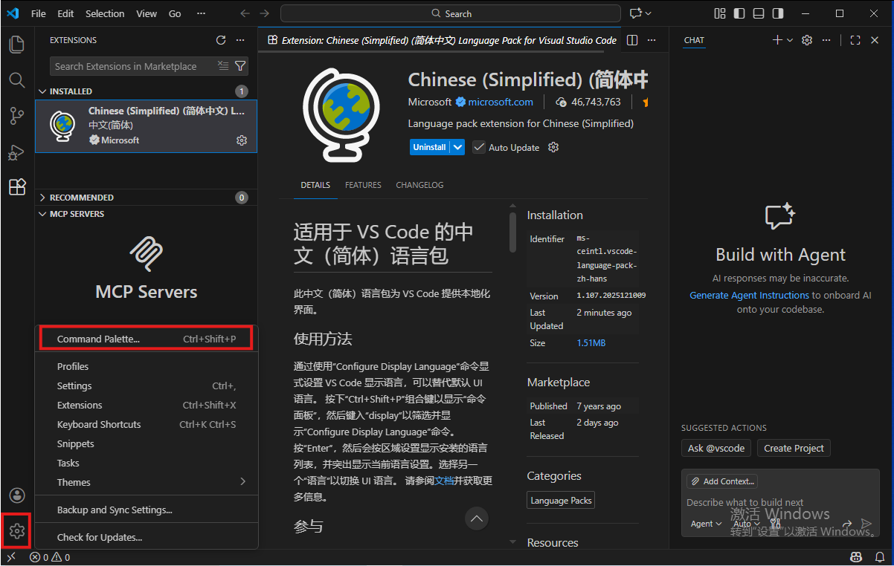This screenshot has height=566, width=894.
Task: Switch to the Changelog tab
Action: pyautogui.click(x=419, y=185)
